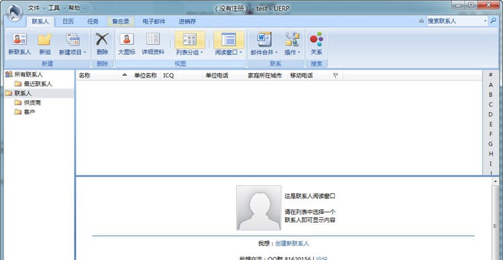
Task: Open the 工具 menu
Action: click(54, 7)
